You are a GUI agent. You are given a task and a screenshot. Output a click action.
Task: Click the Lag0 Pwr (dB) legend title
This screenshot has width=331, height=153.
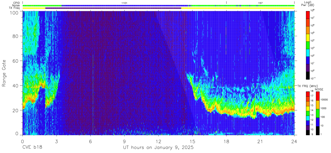308,4
